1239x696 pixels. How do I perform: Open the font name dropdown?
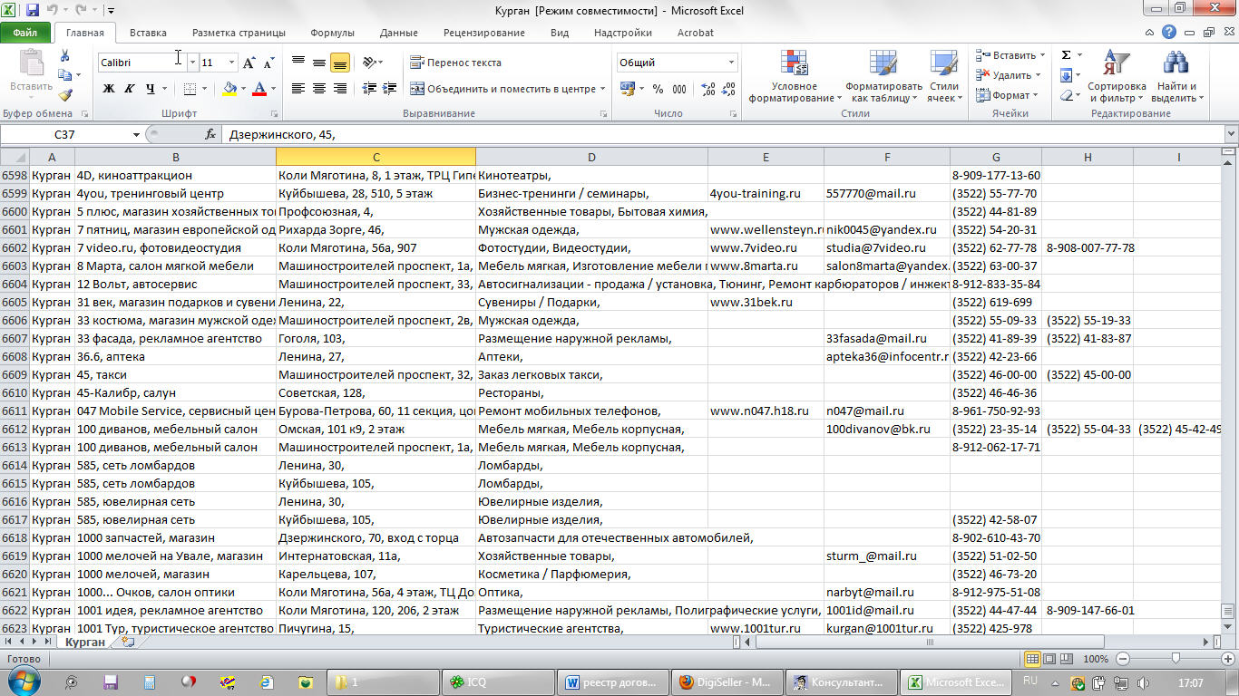pos(192,63)
